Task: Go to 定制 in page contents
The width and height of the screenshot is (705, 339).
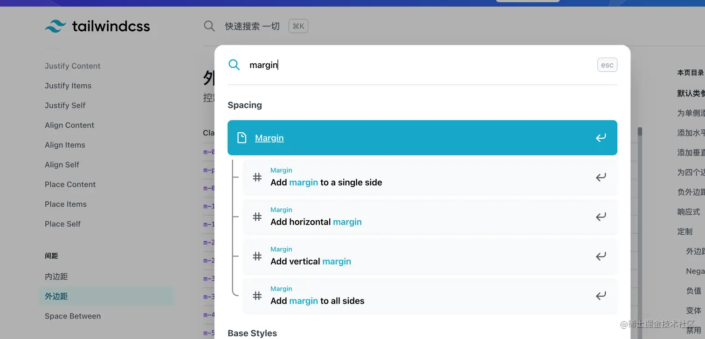Action: point(685,231)
